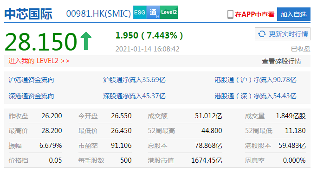Image resolution: width=317 pixels, height=172 pixels.
Task: Click the current price 28.150
Action: [x=41, y=42]
